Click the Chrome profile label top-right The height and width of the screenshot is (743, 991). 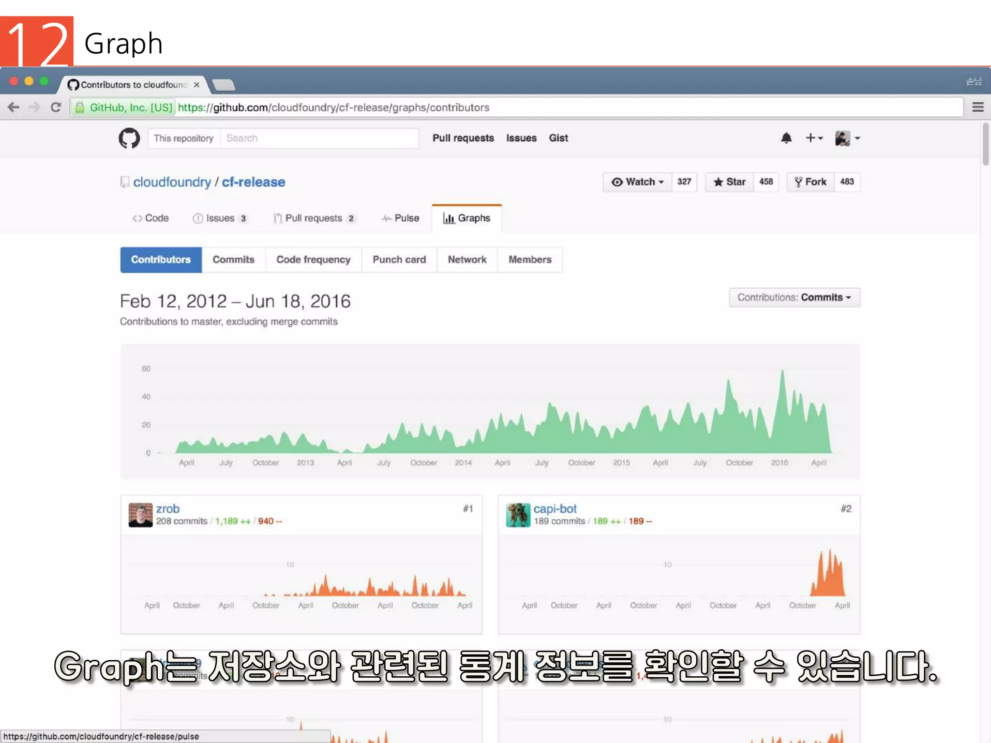(974, 81)
